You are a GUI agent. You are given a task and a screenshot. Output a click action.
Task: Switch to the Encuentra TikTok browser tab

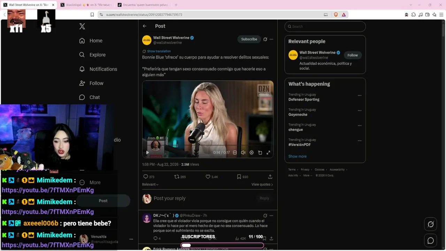(143, 5)
